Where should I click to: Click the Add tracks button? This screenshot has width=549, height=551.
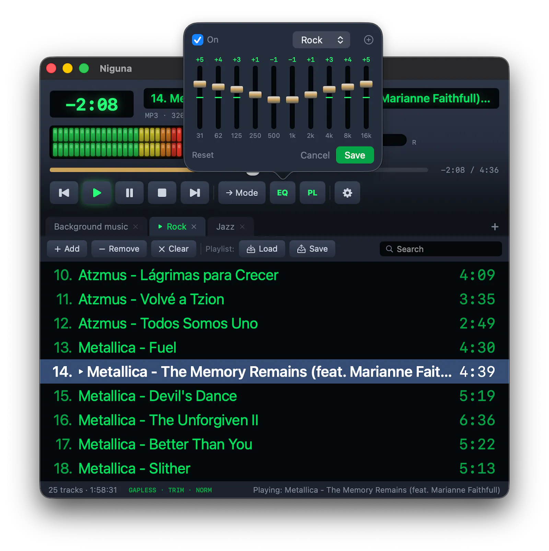pyautogui.click(x=67, y=249)
